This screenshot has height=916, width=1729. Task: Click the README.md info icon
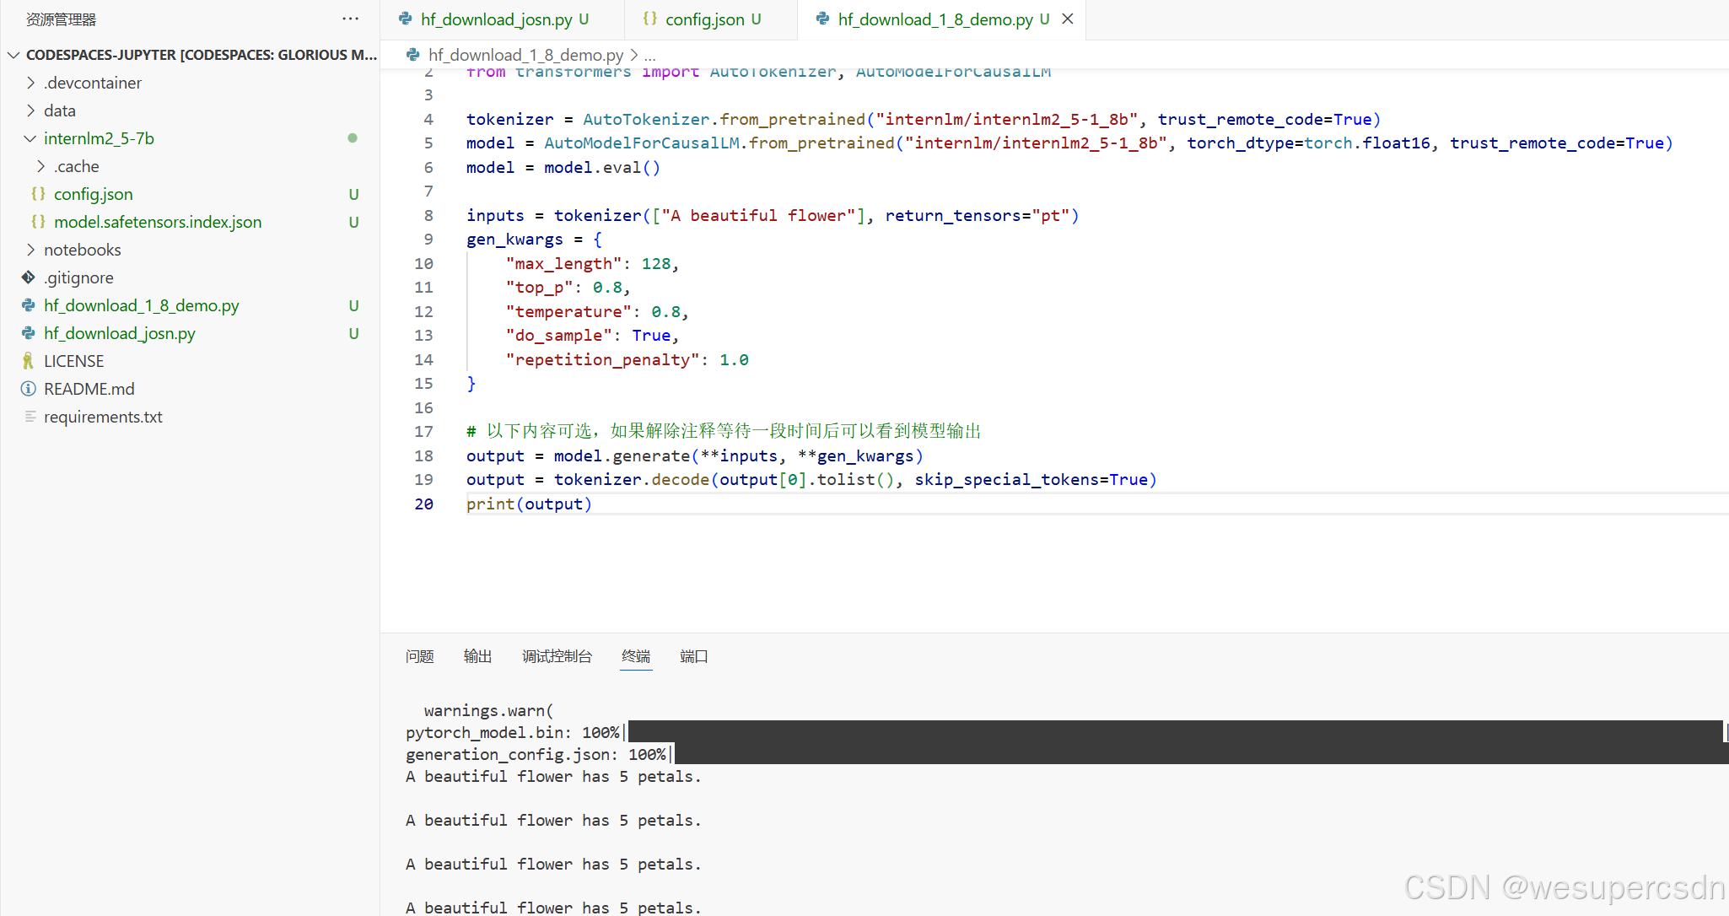point(29,389)
